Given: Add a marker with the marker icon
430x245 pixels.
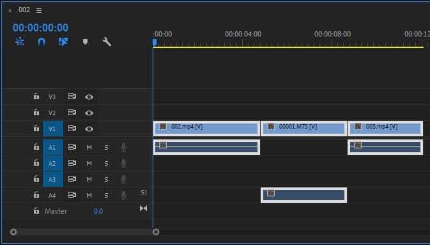Looking at the screenshot, I should click(x=85, y=42).
